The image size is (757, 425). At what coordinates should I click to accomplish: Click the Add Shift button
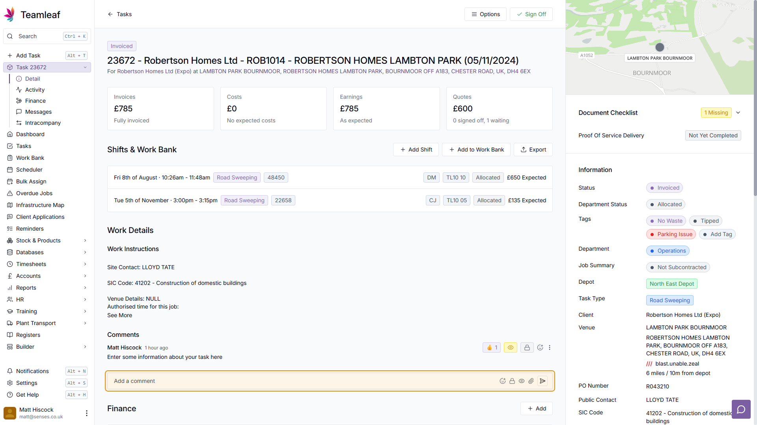(416, 150)
